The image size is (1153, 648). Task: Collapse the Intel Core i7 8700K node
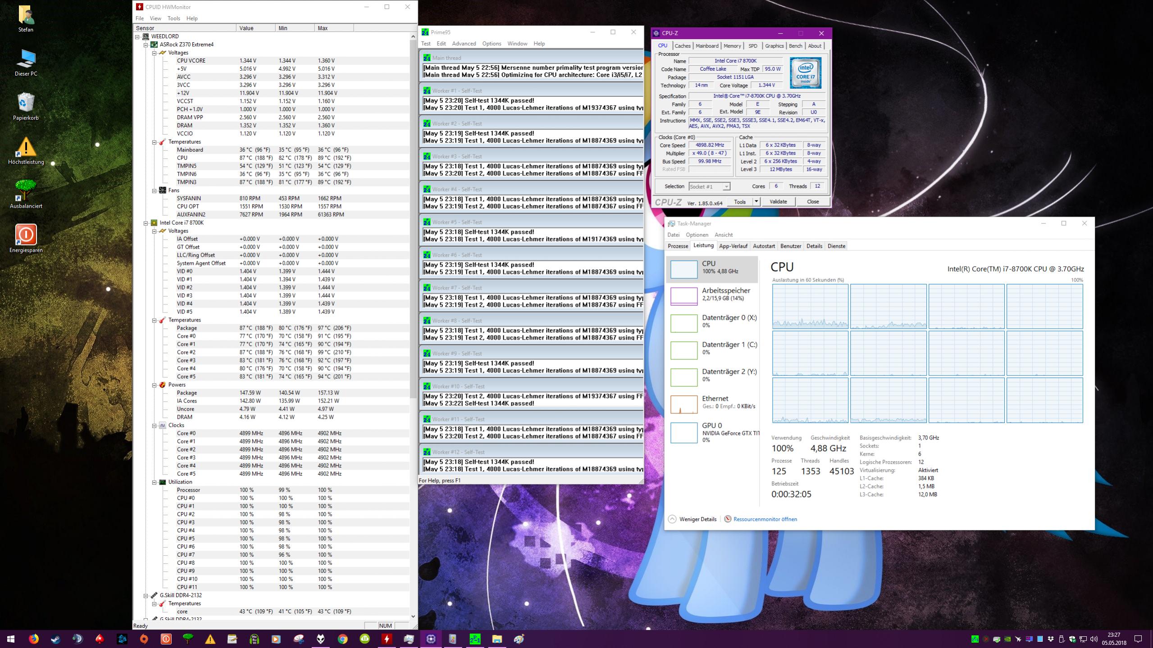click(146, 223)
